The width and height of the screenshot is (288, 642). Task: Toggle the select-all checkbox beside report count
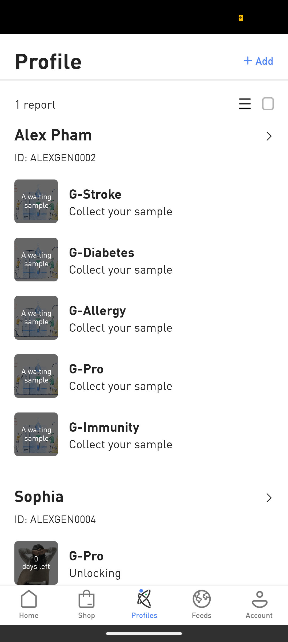pos(268,104)
